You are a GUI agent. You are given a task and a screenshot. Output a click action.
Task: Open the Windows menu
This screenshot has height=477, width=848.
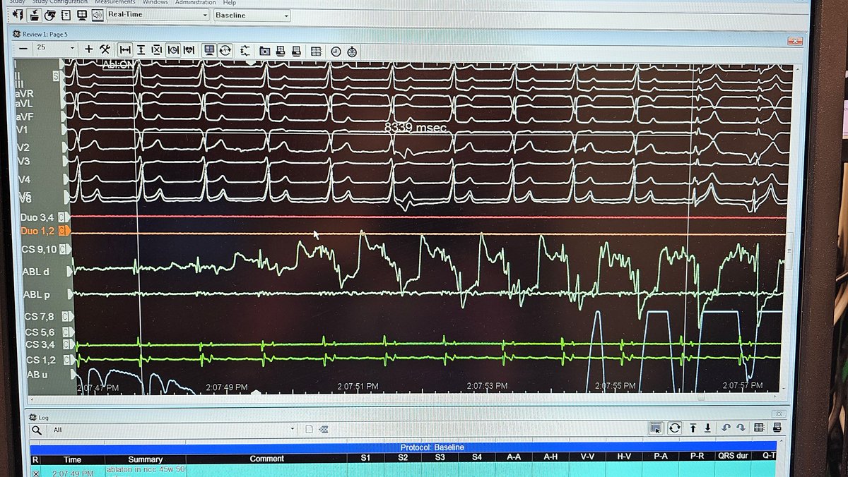[x=155, y=2]
